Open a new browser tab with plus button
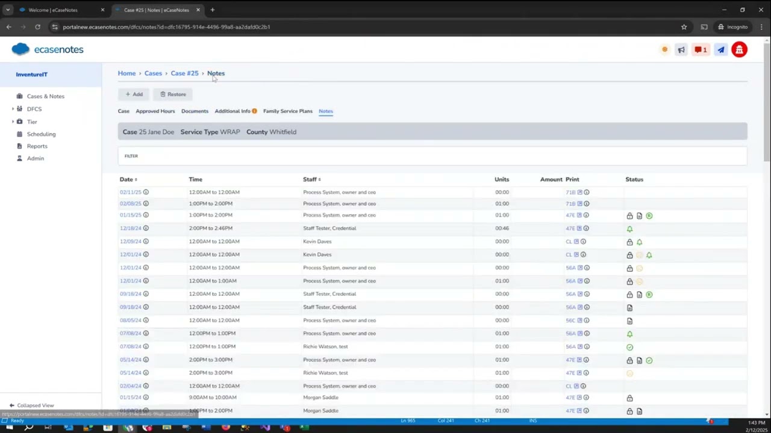This screenshot has height=433, width=771. pyautogui.click(x=212, y=10)
